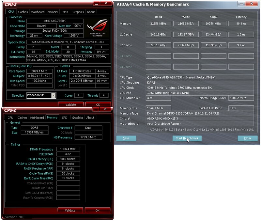Minimize the lower CPU-Z window
The width and height of the screenshot is (261, 221).
click(96, 109)
